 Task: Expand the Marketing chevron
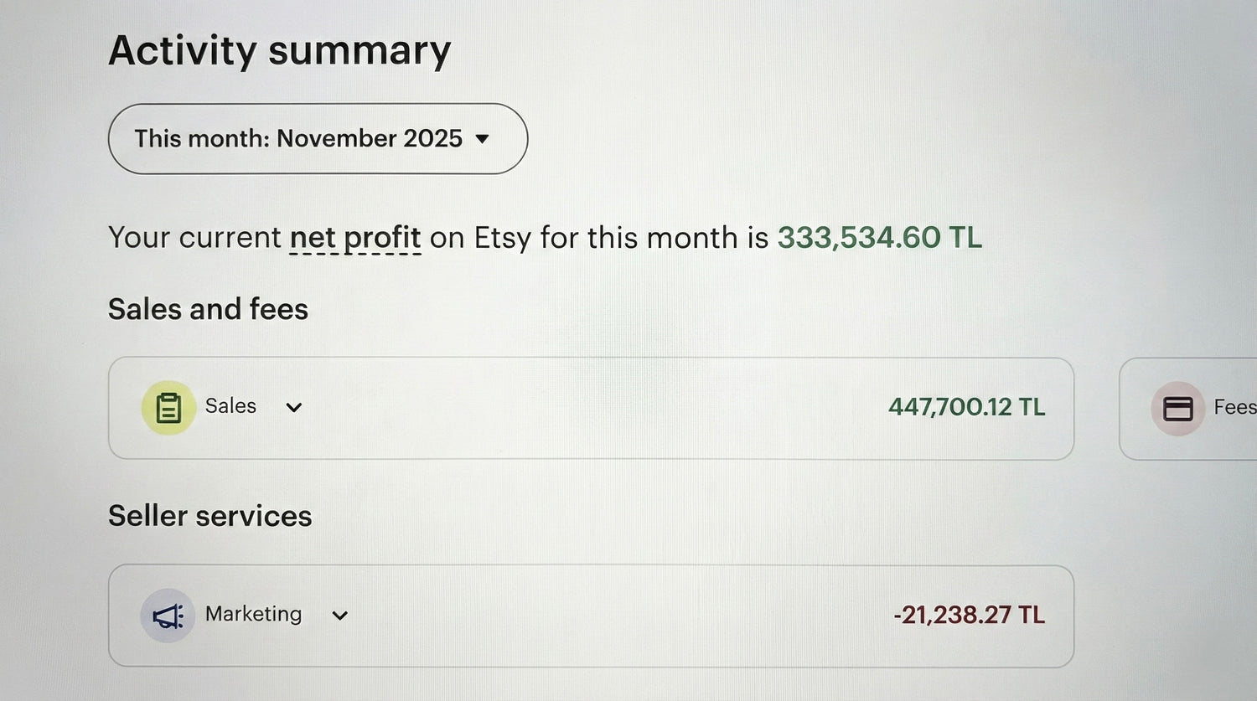click(339, 616)
